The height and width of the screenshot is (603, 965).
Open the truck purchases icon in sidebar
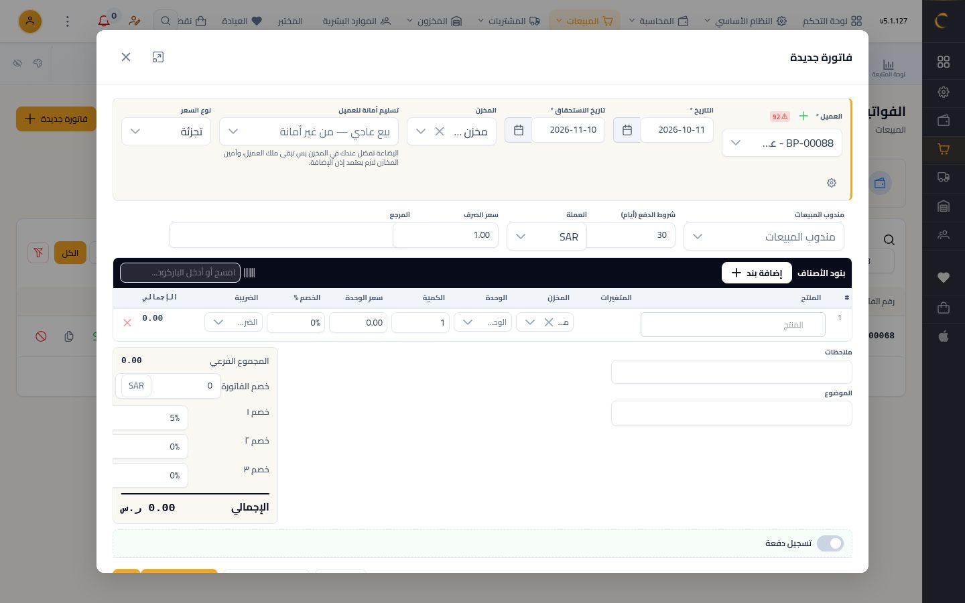(x=944, y=178)
